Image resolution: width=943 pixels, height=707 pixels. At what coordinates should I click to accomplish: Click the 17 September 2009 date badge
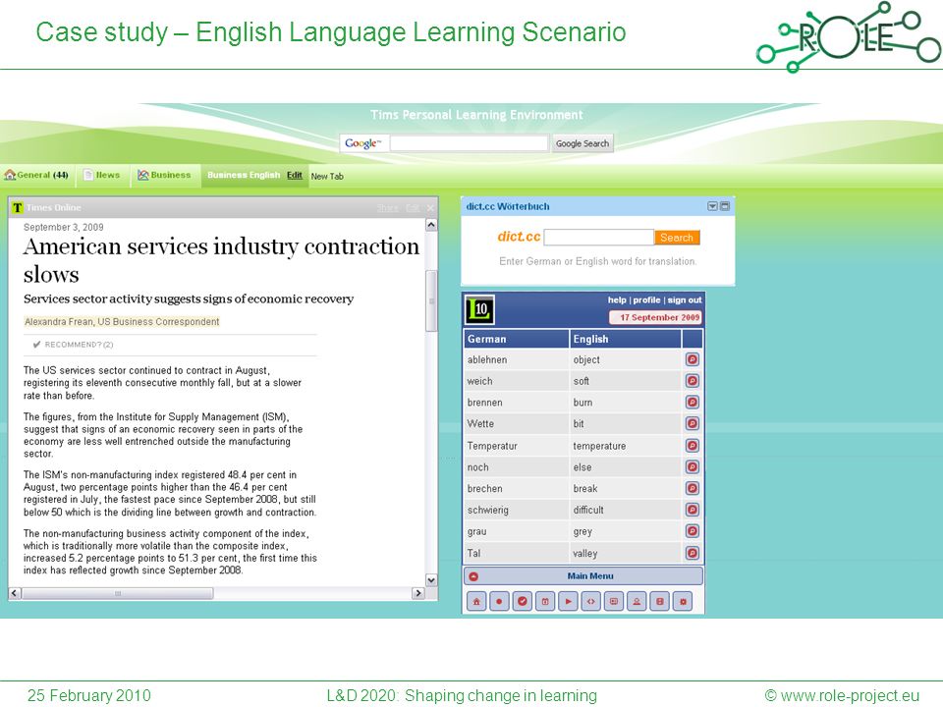(x=656, y=317)
